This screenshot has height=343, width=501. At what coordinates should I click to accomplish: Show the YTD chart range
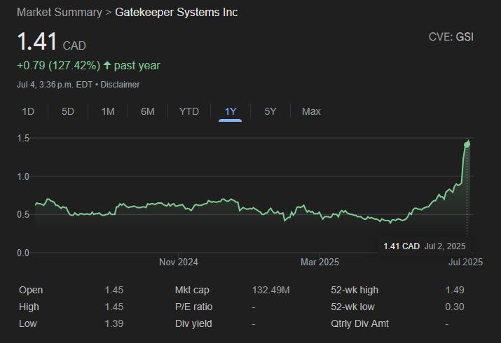[x=189, y=111]
